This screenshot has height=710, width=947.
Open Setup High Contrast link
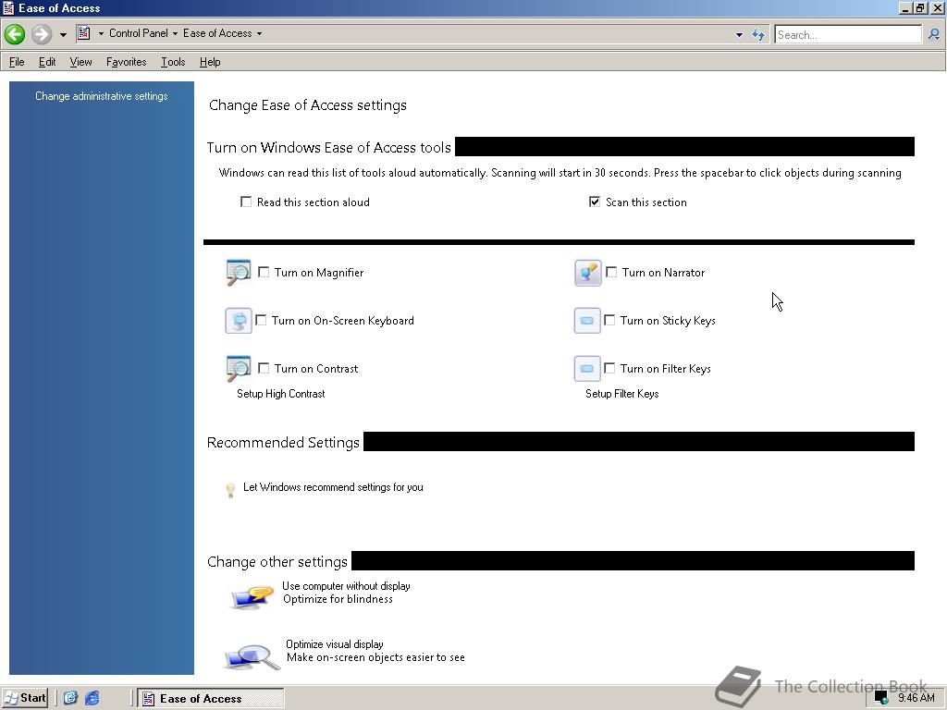[x=281, y=394]
